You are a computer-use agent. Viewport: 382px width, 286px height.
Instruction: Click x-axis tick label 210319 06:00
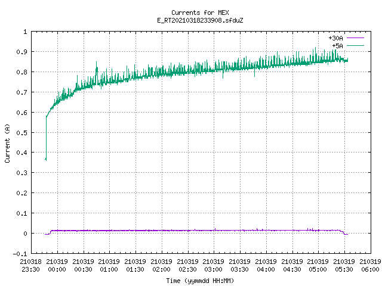[x=370, y=265]
